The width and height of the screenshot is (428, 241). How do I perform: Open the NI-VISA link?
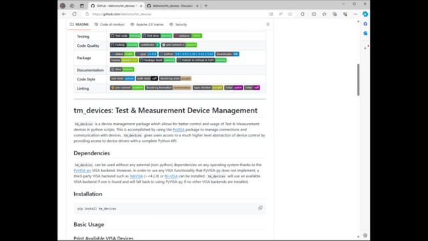(x=171, y=176)
